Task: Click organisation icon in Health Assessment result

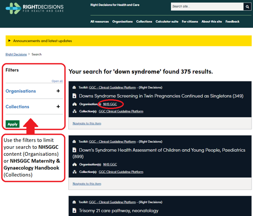Action: [x=74, y=164]
